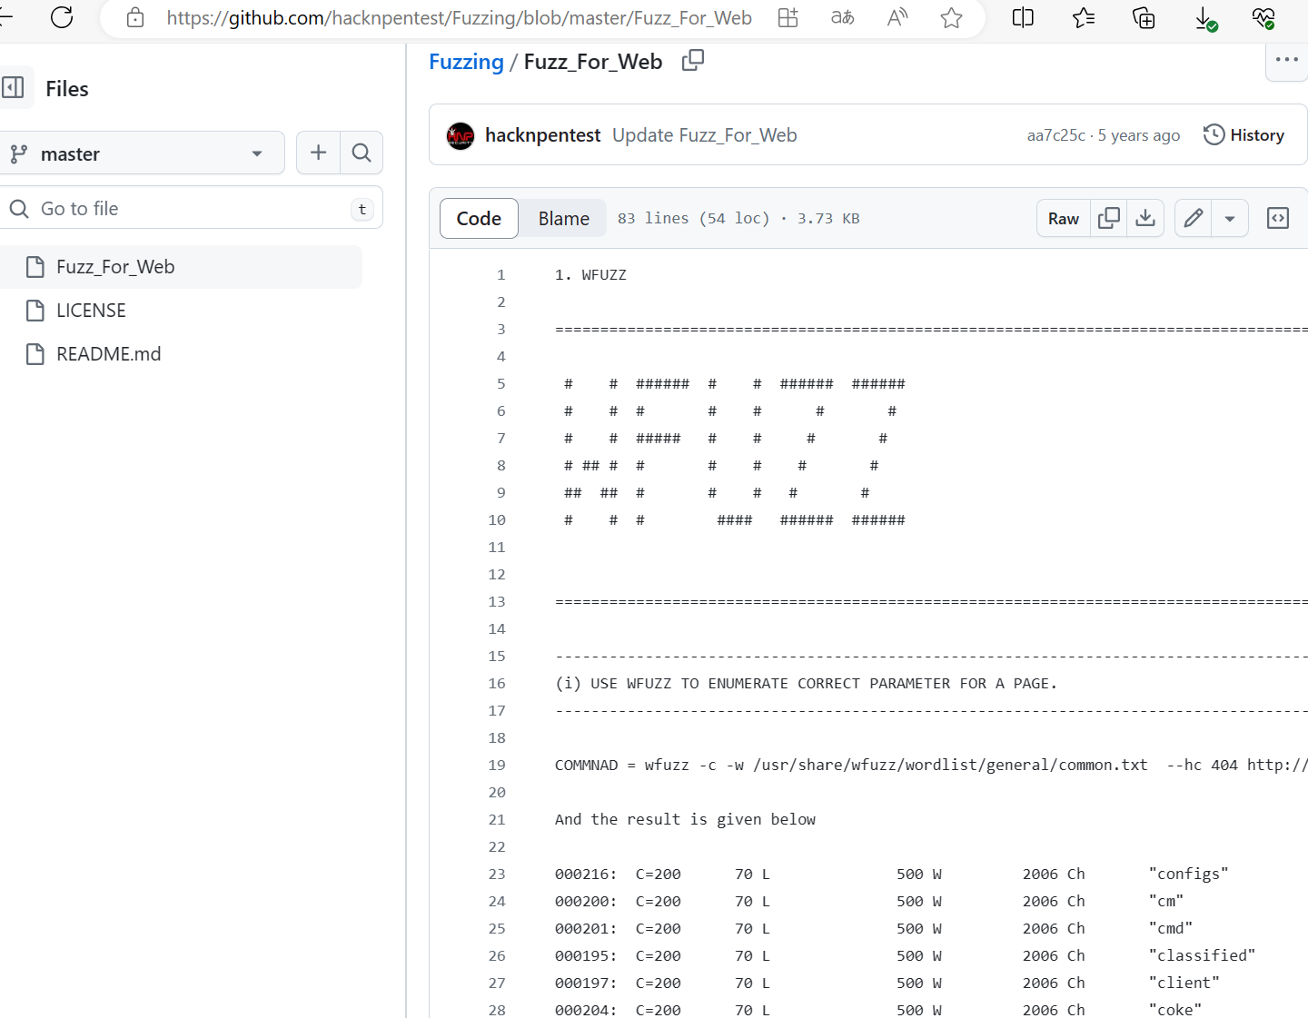Select line number 1 in the gutter

point(500,274)
